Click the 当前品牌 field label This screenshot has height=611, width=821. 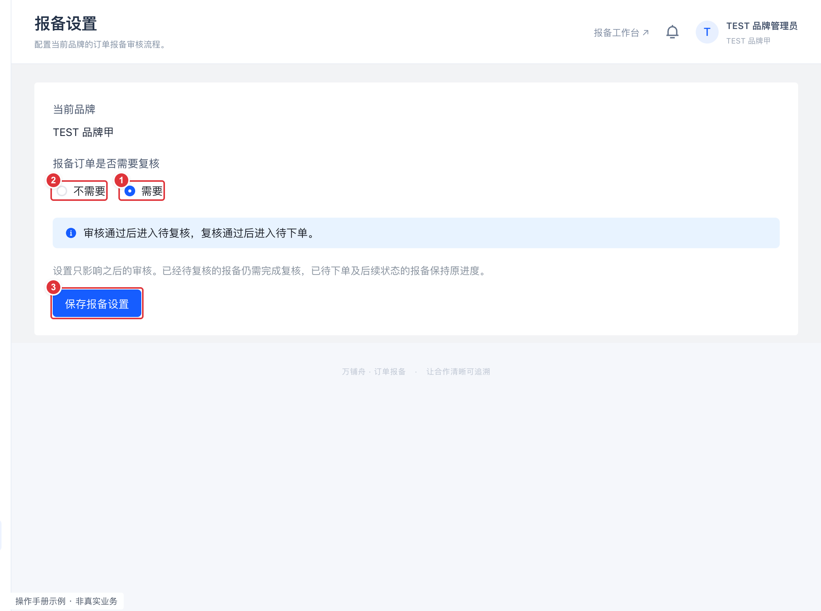pyautogui.click(x=74, y=110)
